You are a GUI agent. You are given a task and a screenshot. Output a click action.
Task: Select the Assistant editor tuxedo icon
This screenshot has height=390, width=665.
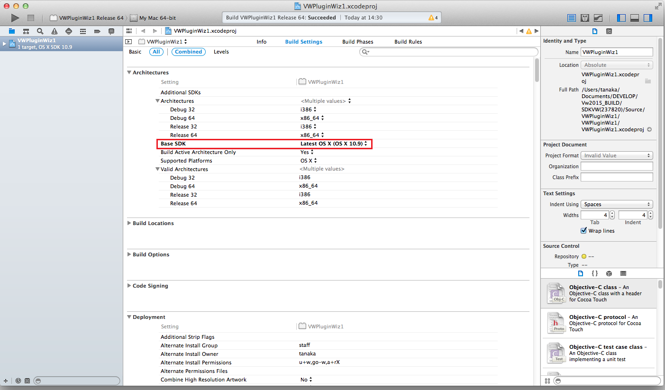pyautogui.click(x=585, y=18)
